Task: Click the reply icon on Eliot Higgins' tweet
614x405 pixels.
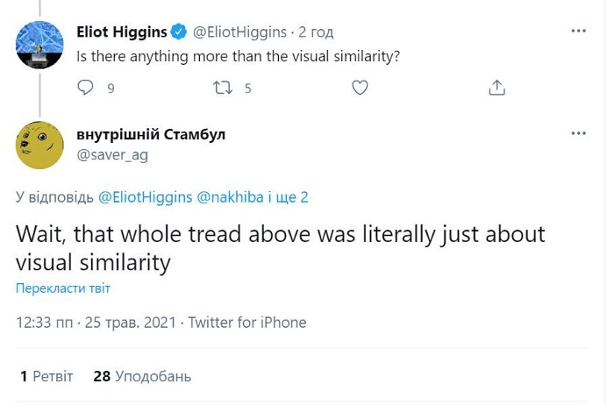Action: pos(86,88)
